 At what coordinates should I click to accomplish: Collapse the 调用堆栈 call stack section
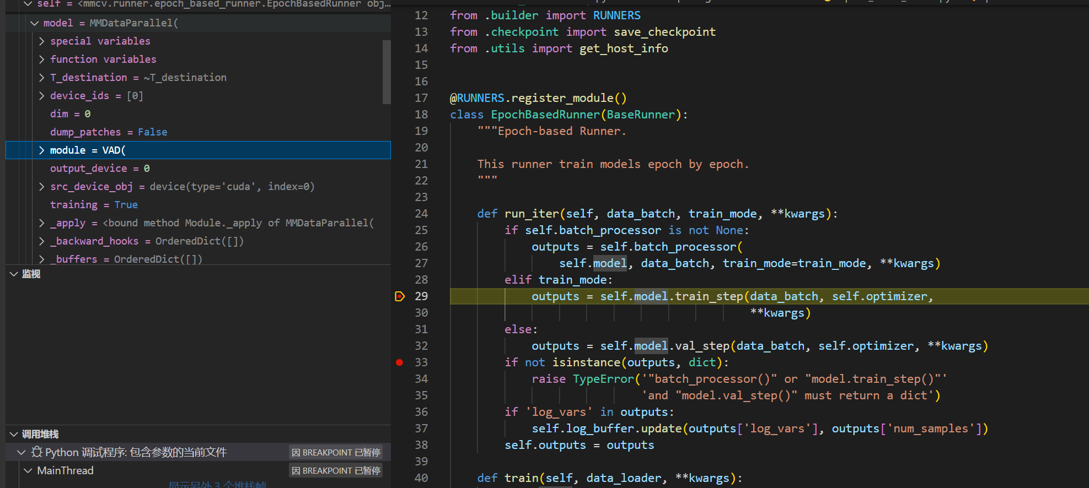pyautogui.click(x=14, y=435)
